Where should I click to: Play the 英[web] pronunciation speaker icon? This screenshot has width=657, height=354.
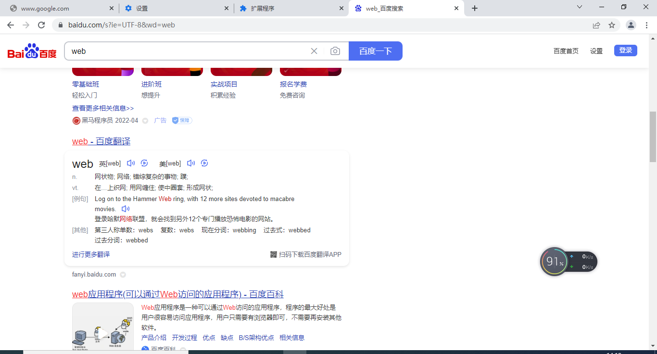[x=130, y=163]
